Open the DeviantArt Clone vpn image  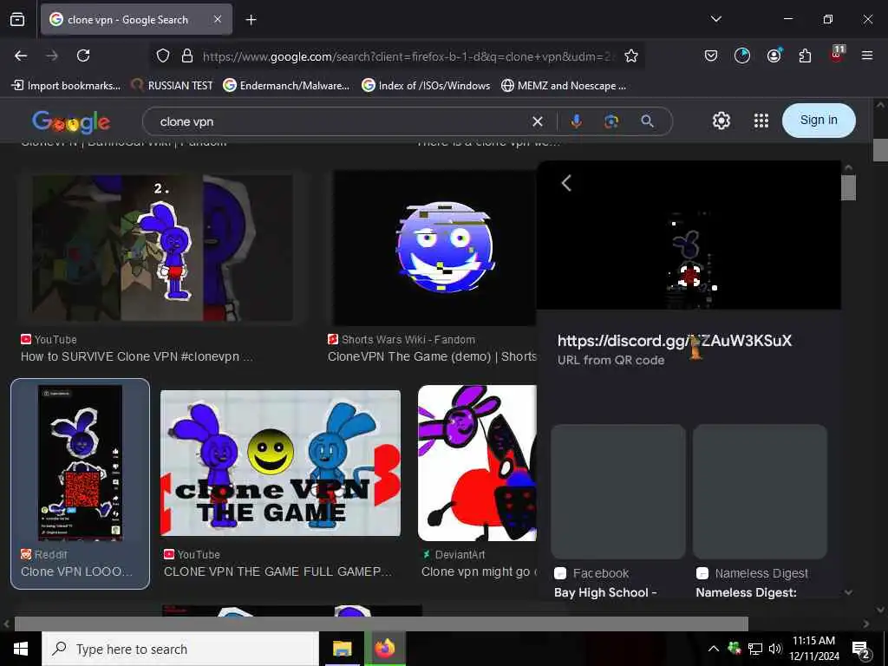tap(477, 463)
